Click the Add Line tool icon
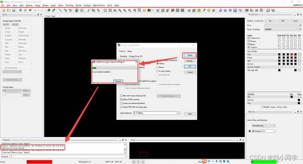 [60, 10]
